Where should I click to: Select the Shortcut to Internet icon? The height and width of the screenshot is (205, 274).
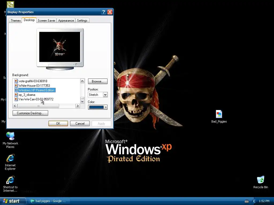pos(10,180)
